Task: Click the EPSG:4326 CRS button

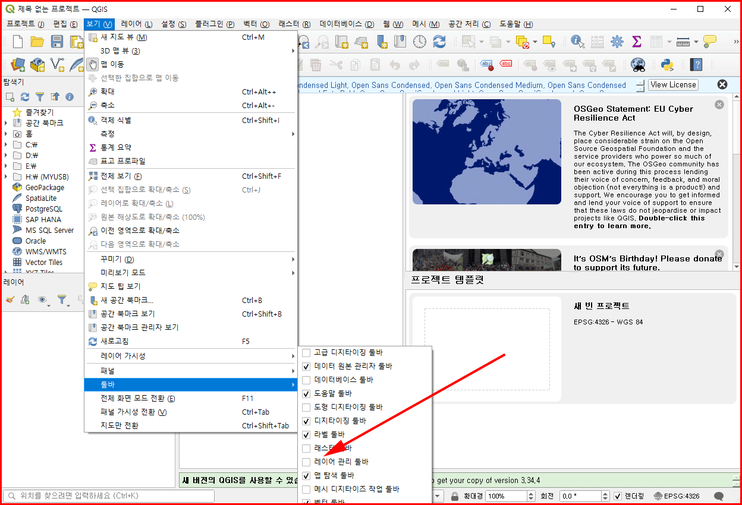Action: tap(677, 496)
